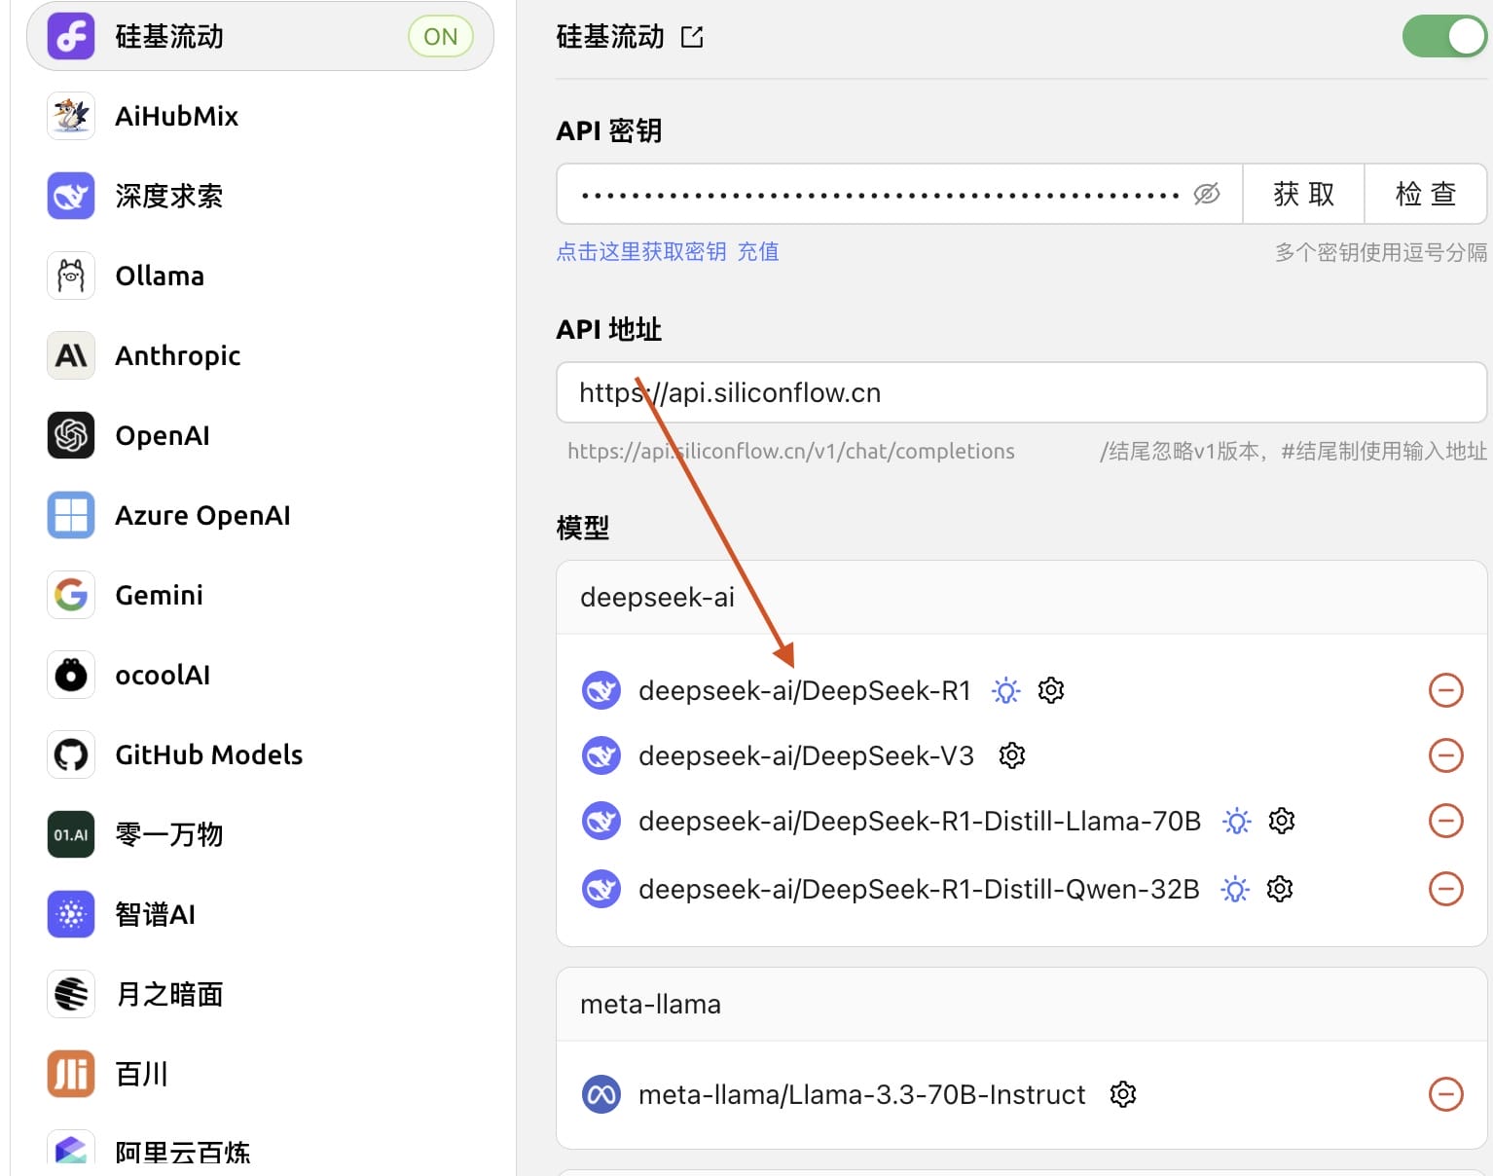Click bulb icon for DeepSeek-R1-Distill-Llama-70B

[x=1237, y=821]
